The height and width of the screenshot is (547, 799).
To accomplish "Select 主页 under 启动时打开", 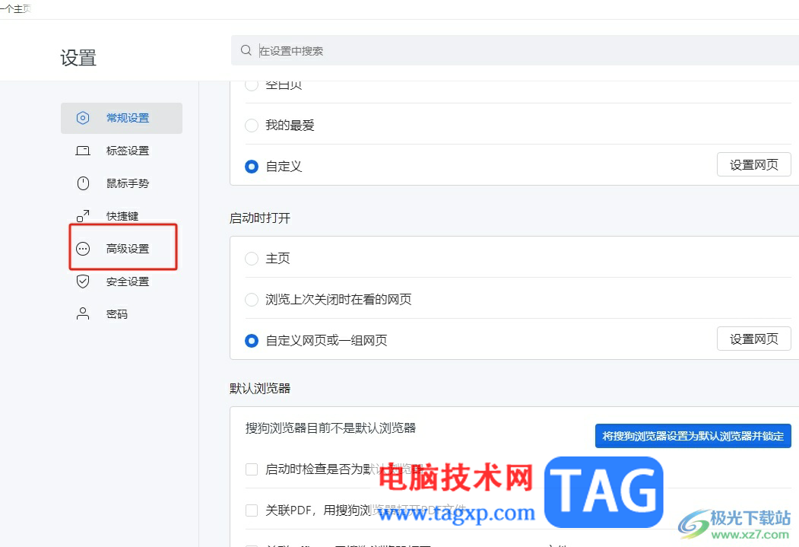I will click(252, 259).
